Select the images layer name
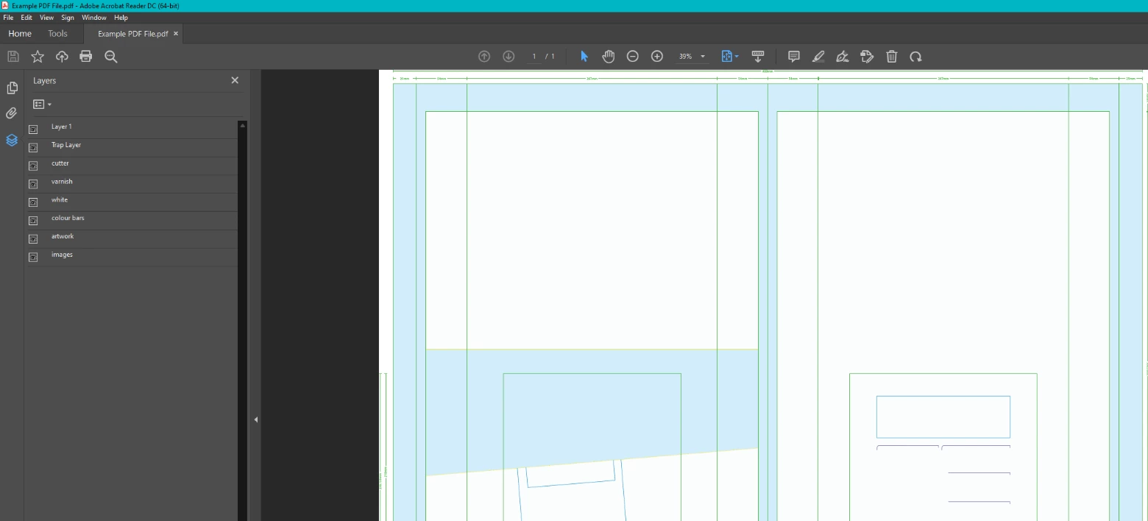Screen dimensions: 1148x521 click(x=62, y=255)
